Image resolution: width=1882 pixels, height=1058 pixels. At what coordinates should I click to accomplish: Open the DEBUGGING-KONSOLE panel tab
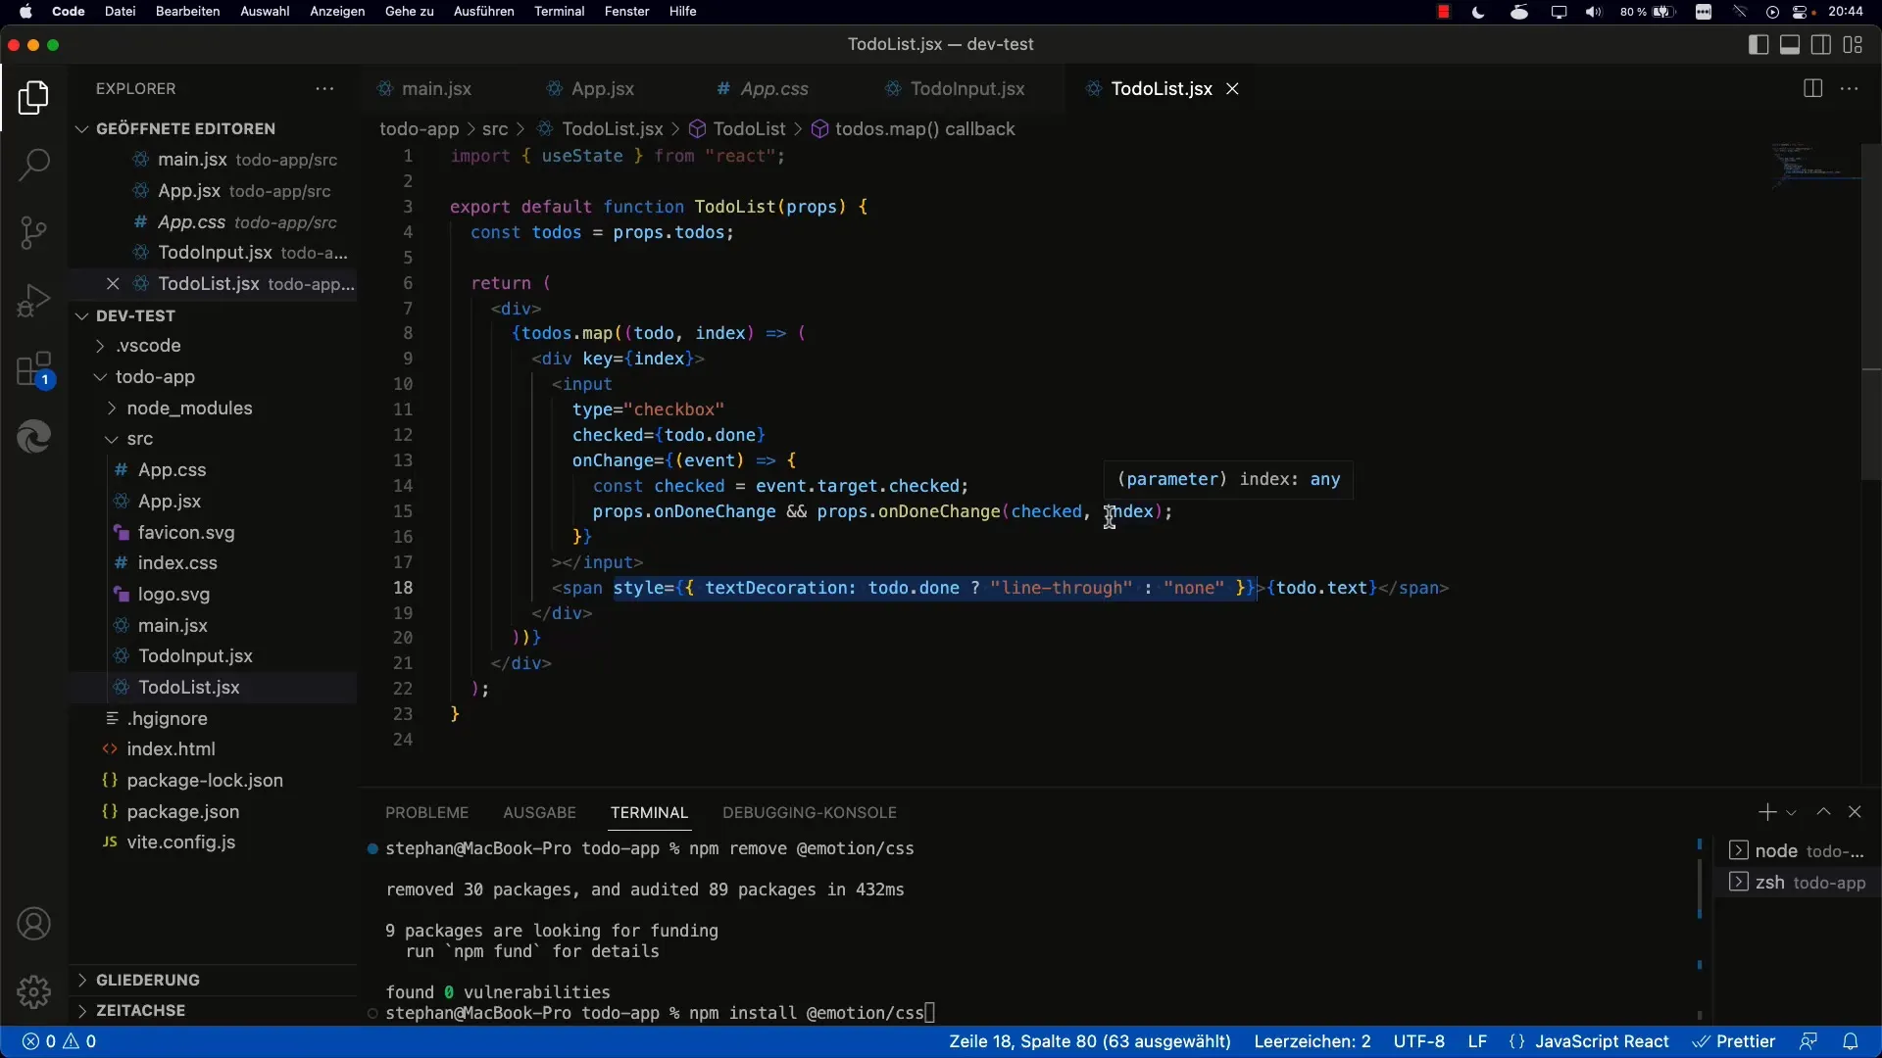(x=810, y=813)
